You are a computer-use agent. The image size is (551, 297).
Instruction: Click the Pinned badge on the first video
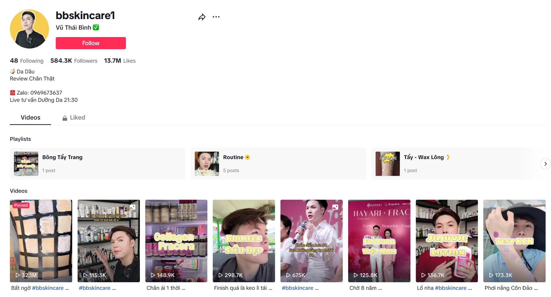click(x=21, y=205)
